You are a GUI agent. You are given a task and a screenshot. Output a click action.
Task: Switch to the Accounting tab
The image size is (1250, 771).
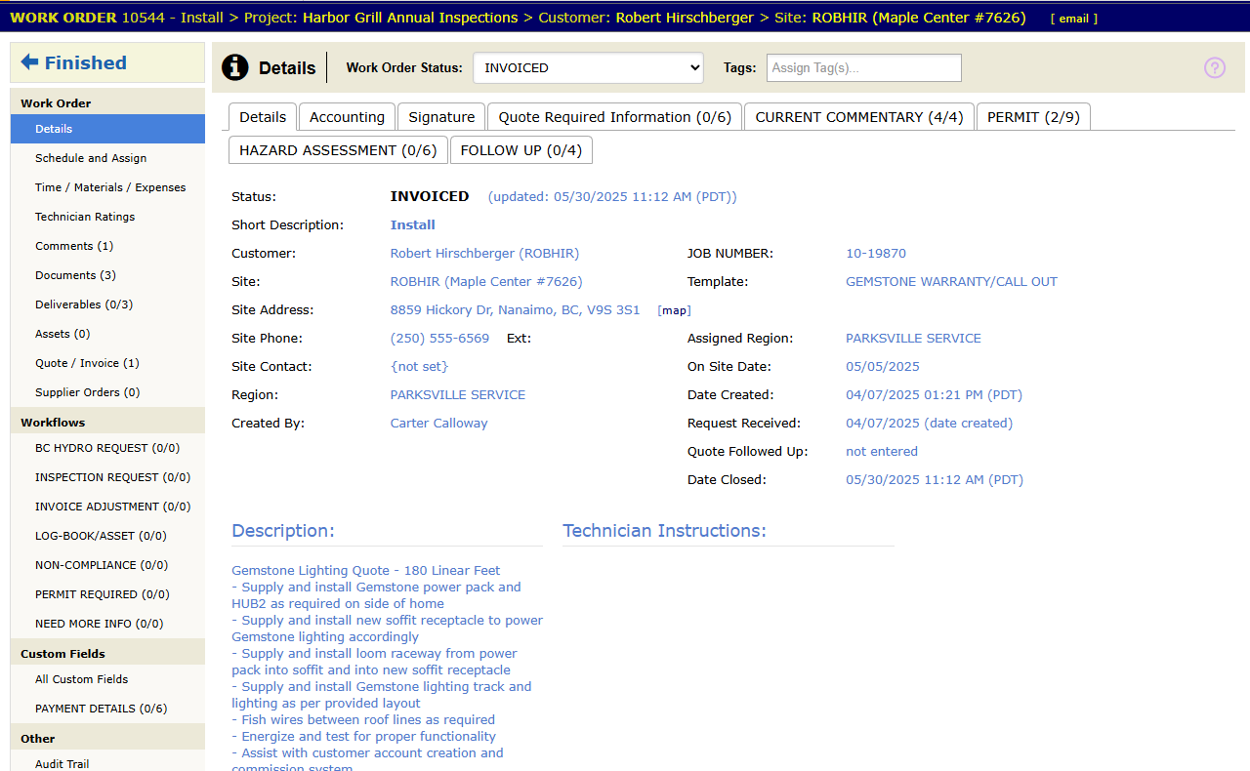(x=347, y=117)
